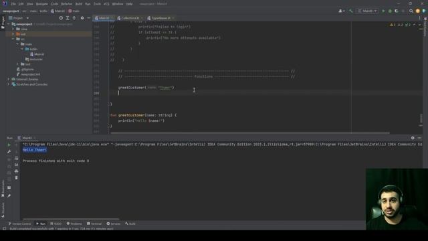Open the Structure side tool window
Viewport: 428px width, 241px height.
coord(3,210)
